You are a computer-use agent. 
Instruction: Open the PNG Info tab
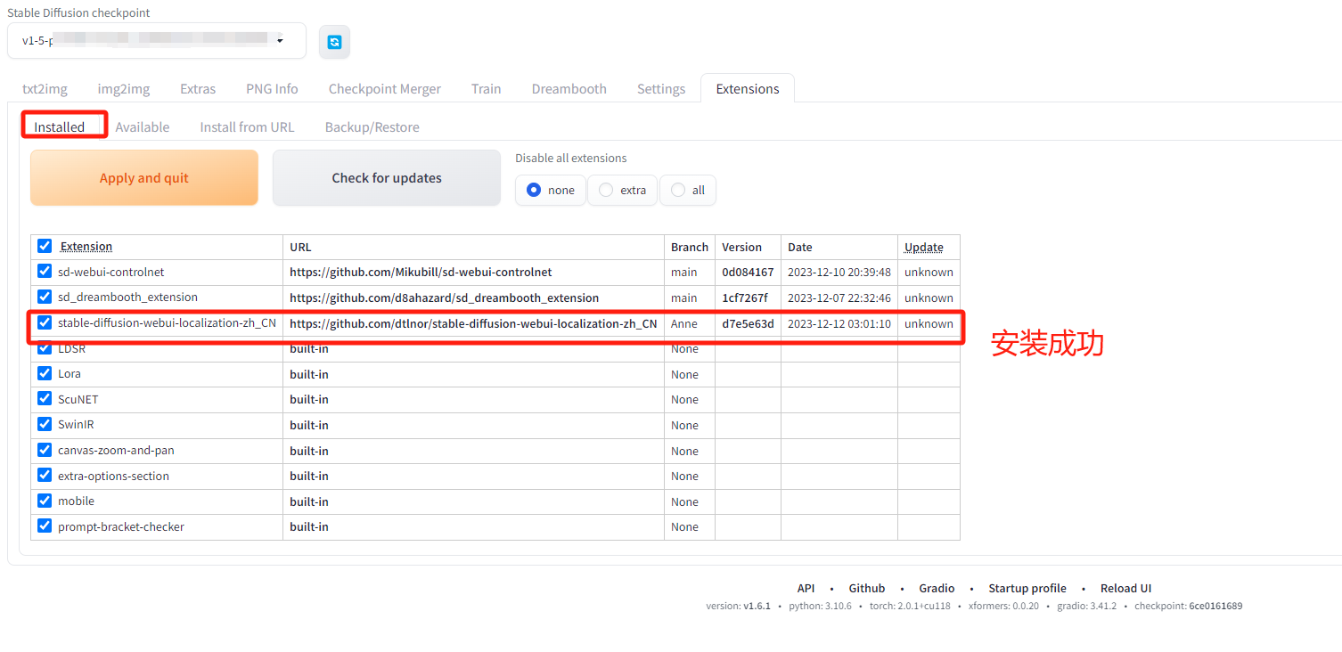272,89
